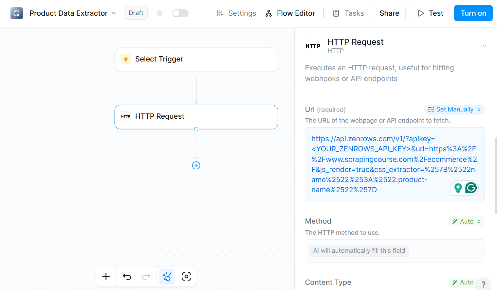497x290 pixels.
Task: Click the Settings sliders icon
Action: 220,13
